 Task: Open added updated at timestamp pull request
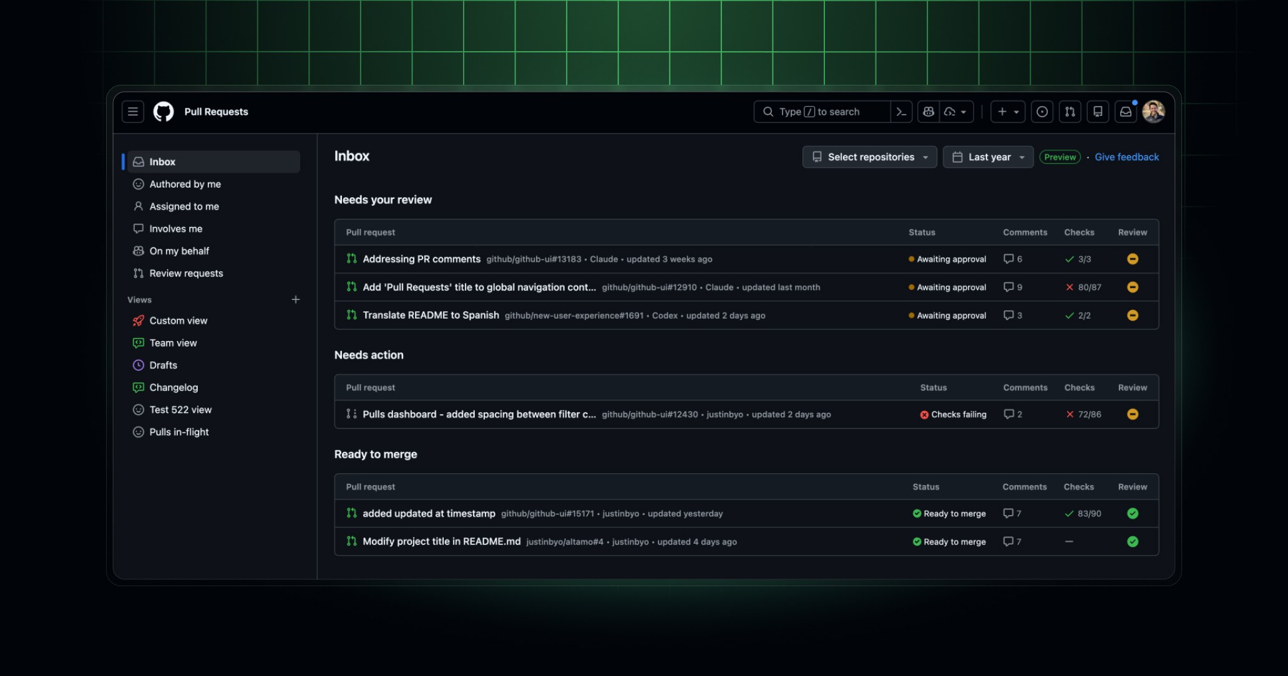pos(429,513)
